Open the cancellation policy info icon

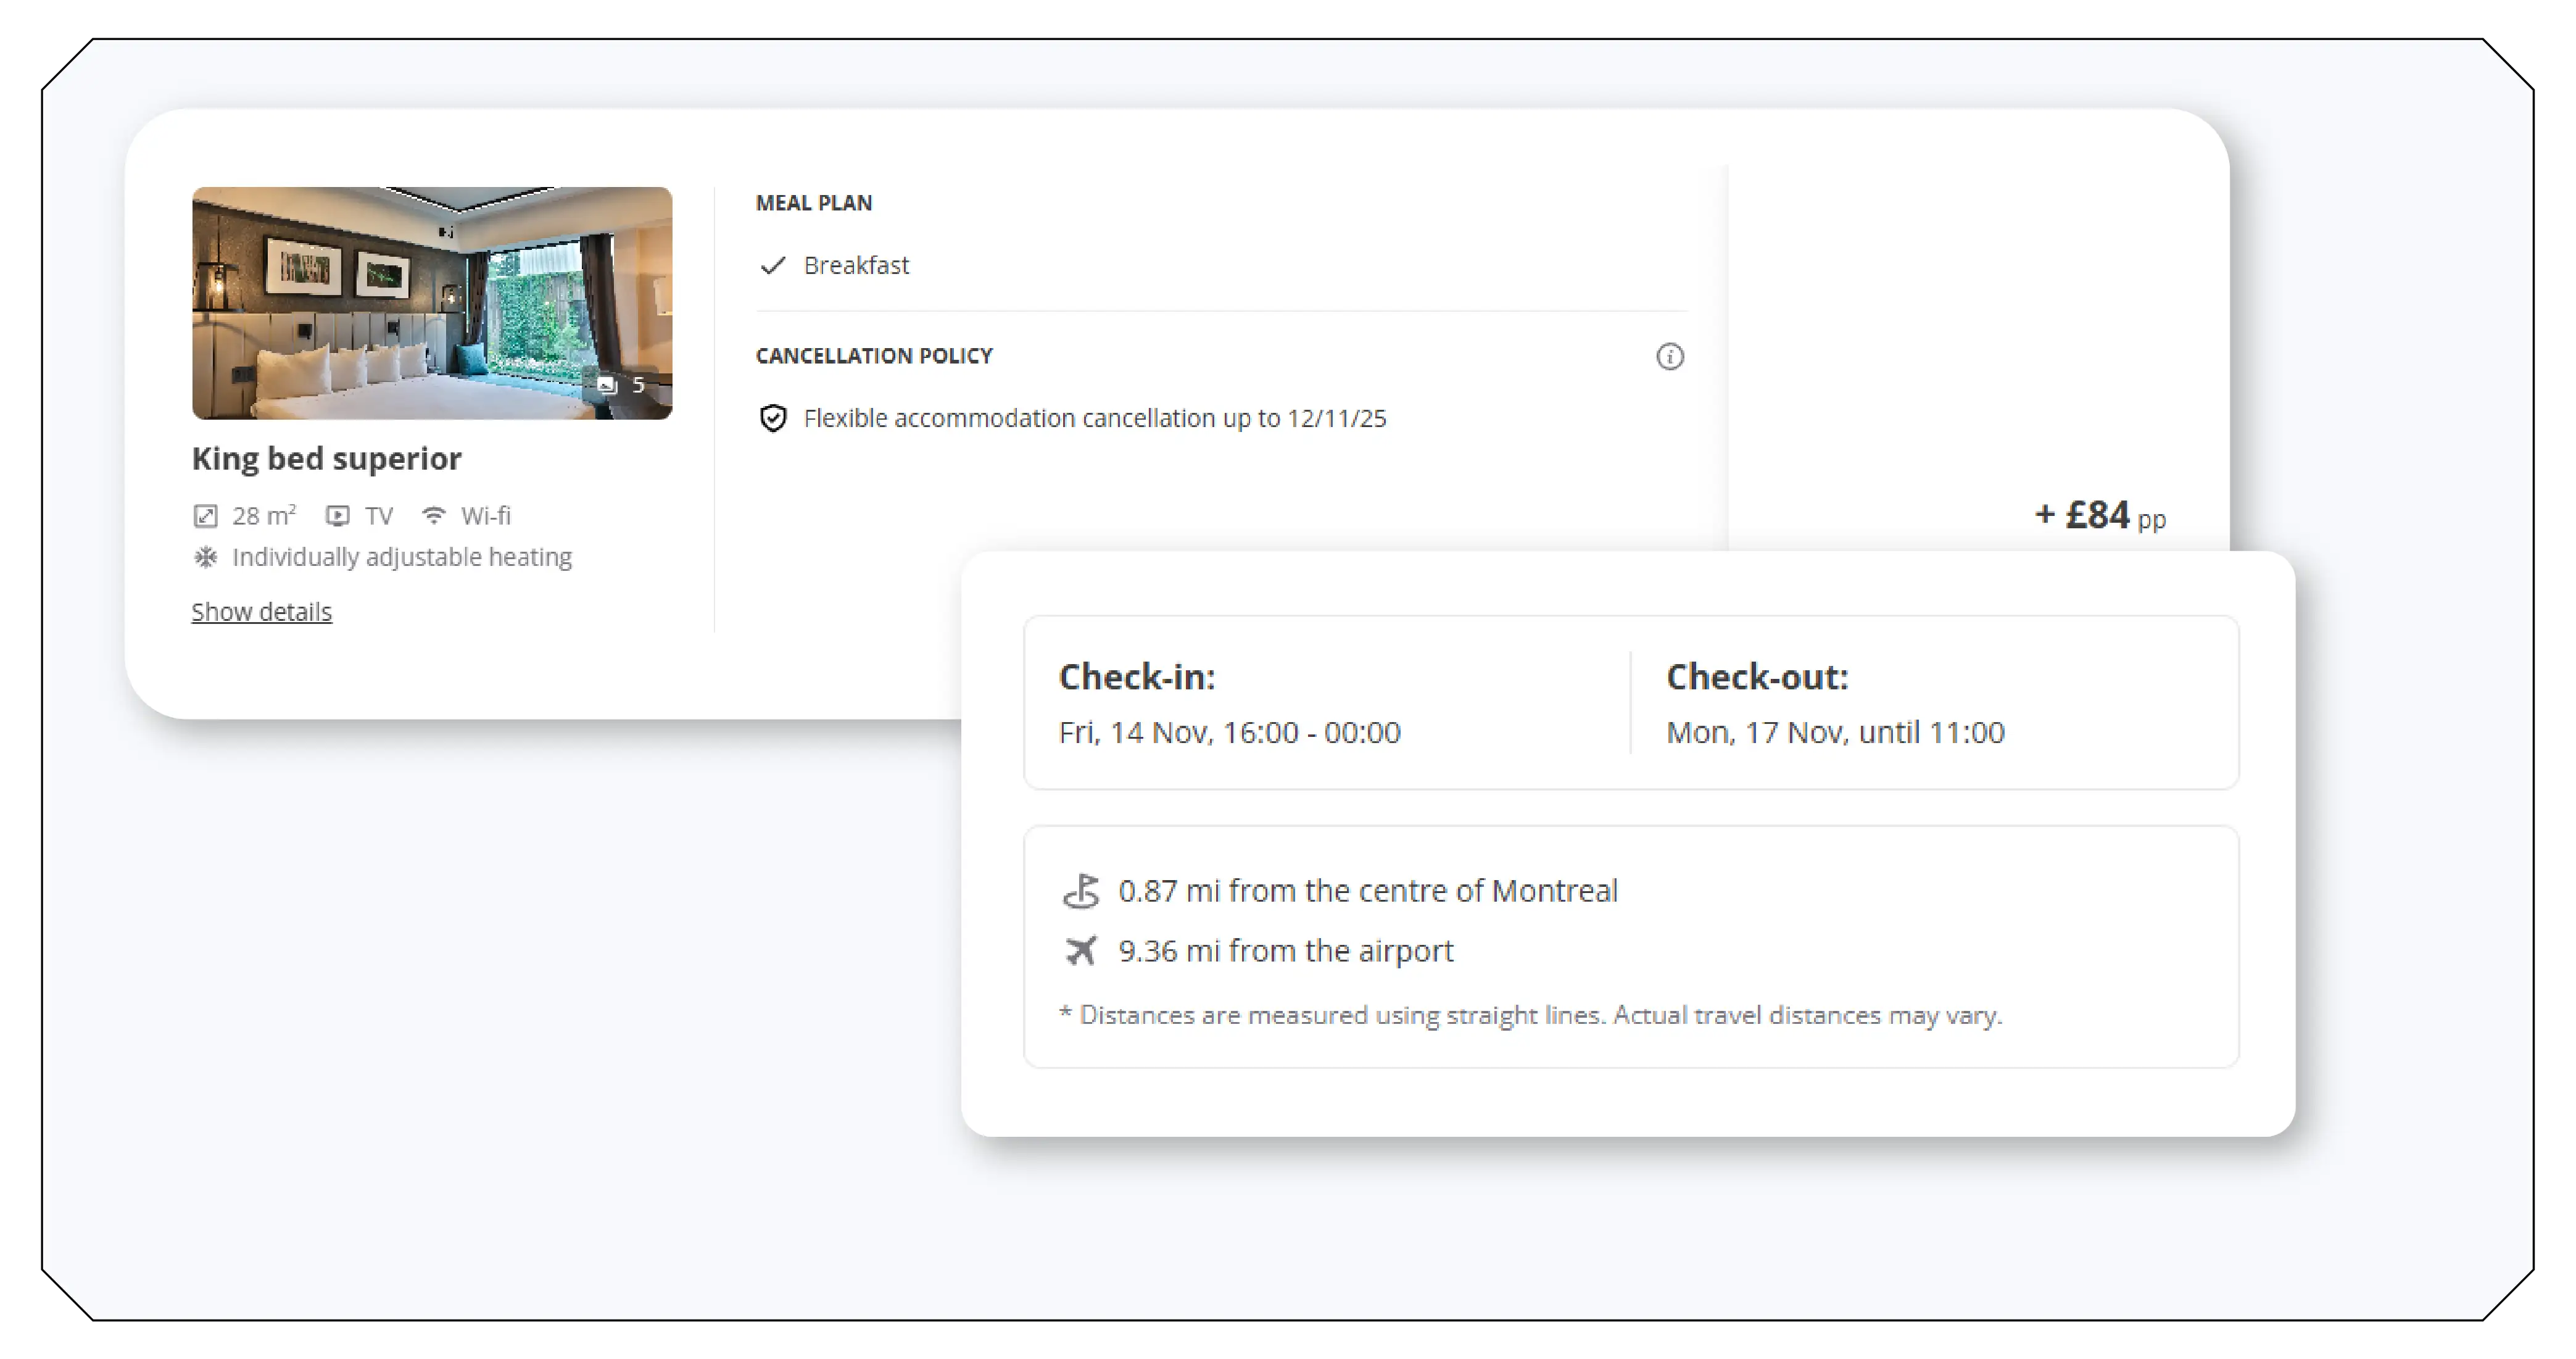click(x=1669, y=357)
